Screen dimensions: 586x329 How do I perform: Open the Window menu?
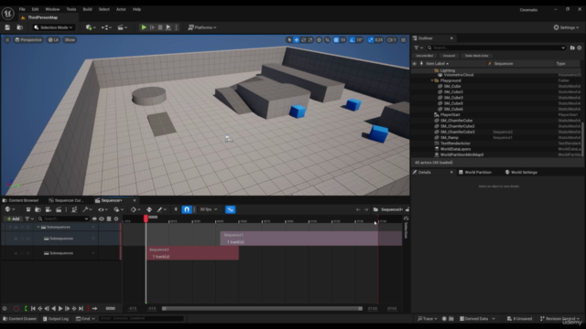tap(52, 9)
